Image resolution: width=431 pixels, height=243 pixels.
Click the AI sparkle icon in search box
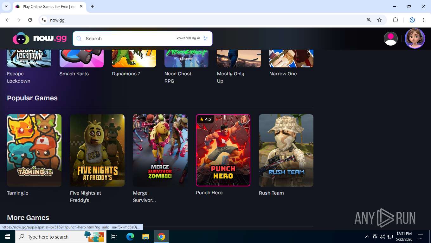click(205, 38)
